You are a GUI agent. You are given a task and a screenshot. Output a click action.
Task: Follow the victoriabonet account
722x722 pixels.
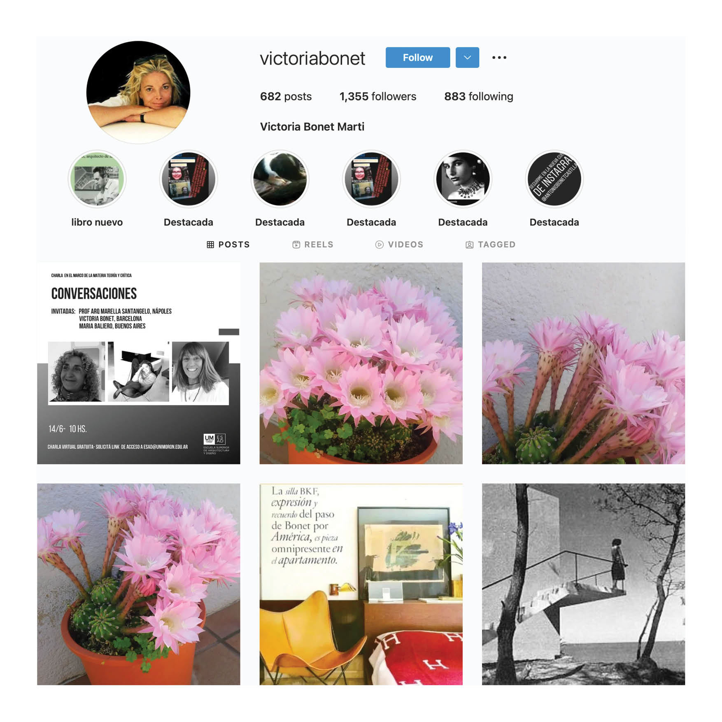(418, 58)
